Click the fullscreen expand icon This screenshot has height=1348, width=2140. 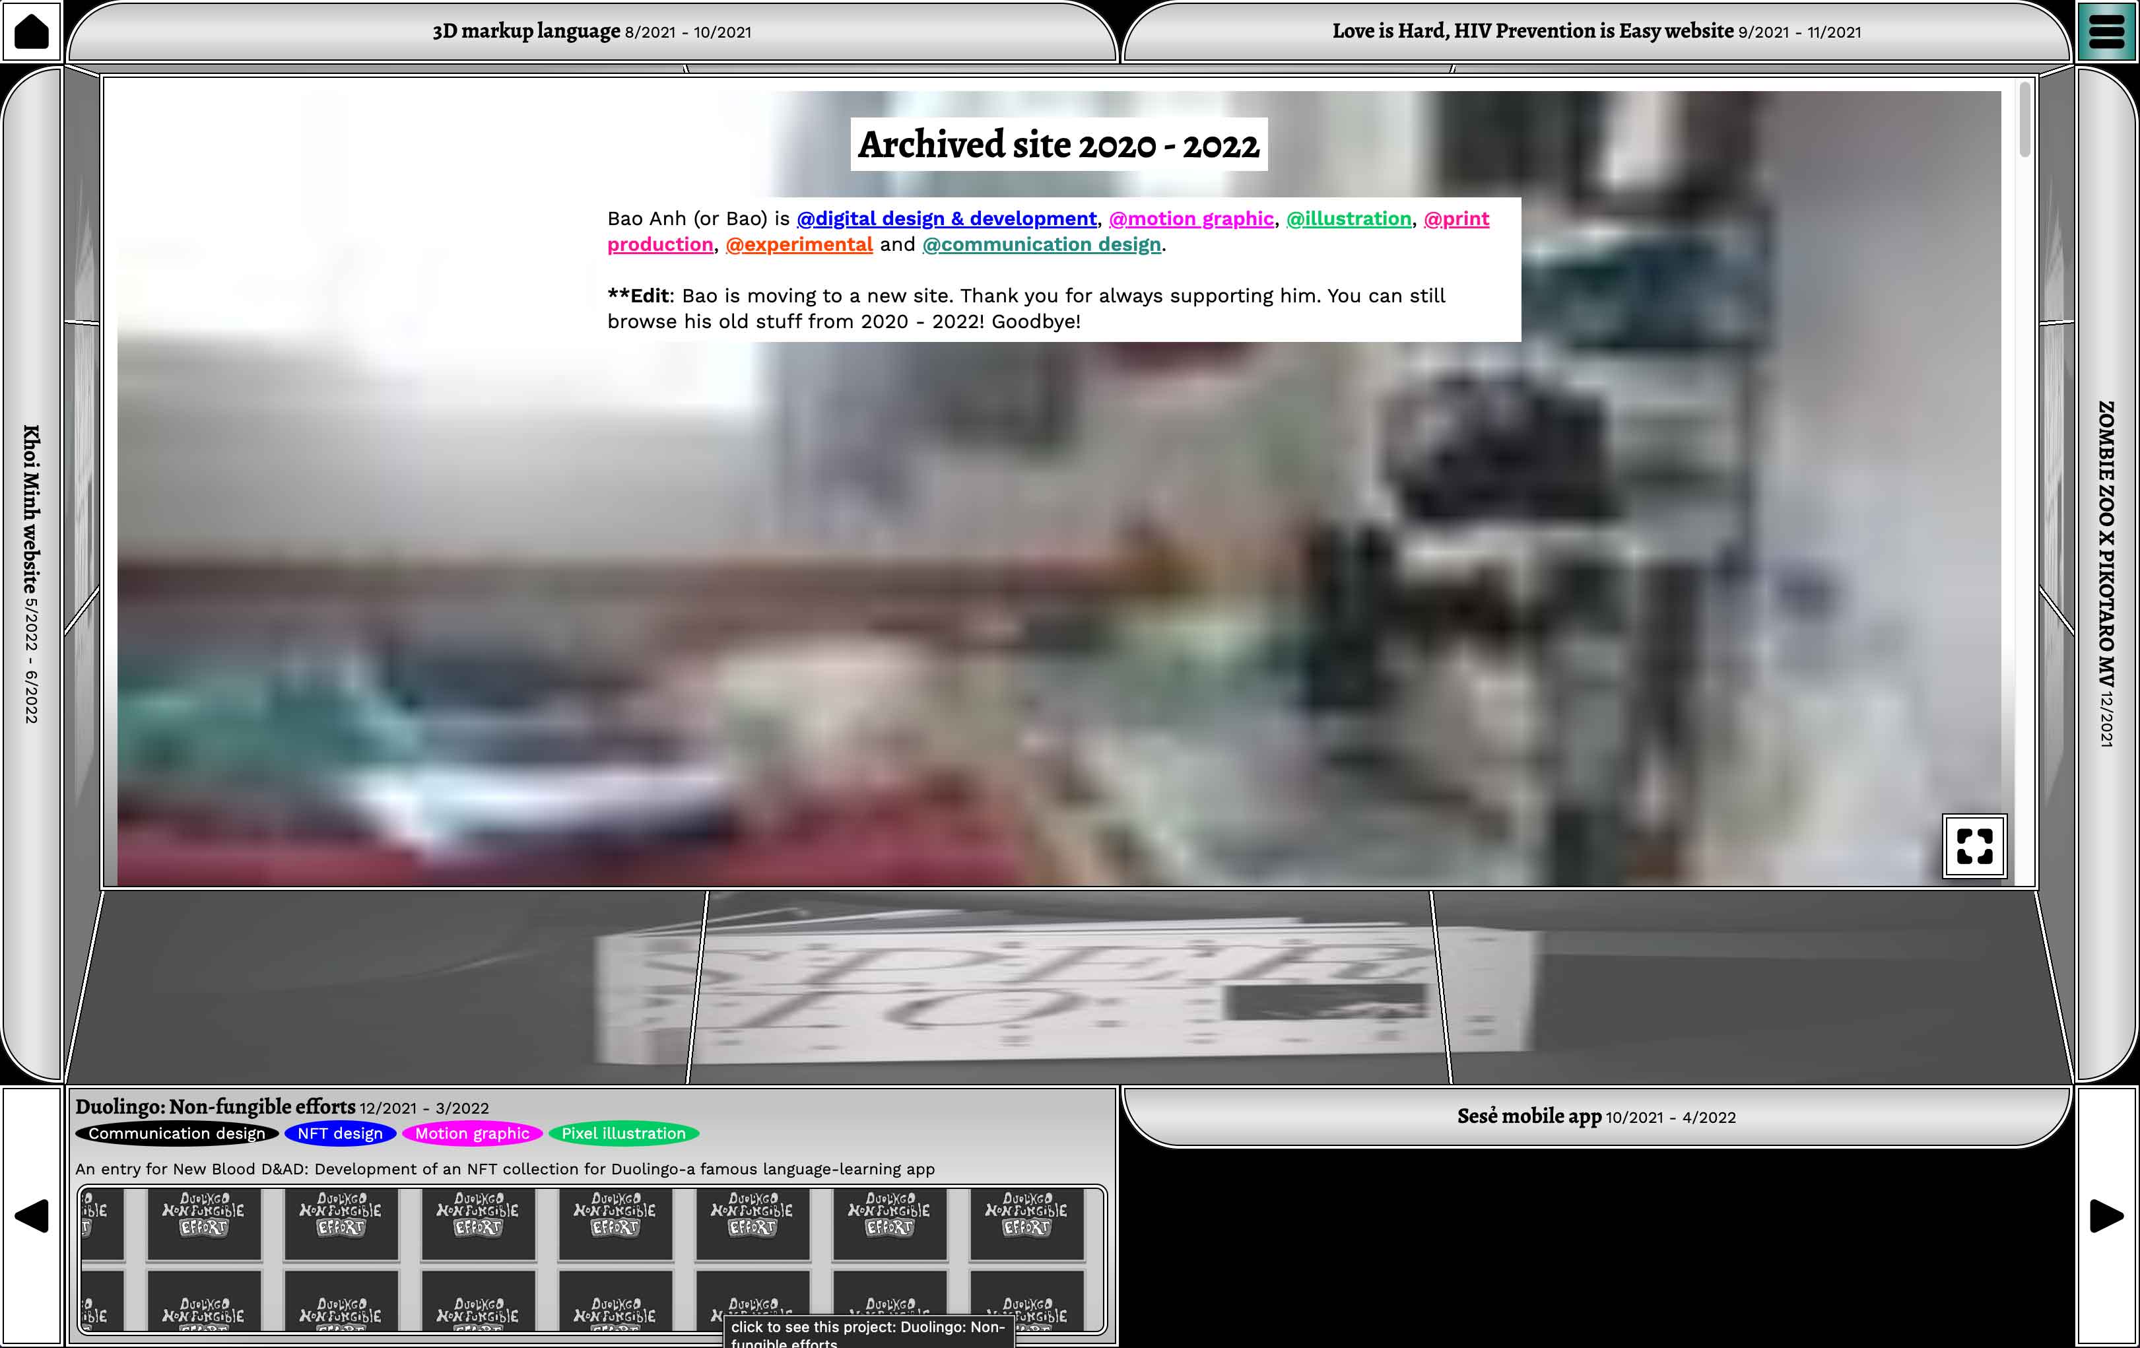(x=1974, y=845)
